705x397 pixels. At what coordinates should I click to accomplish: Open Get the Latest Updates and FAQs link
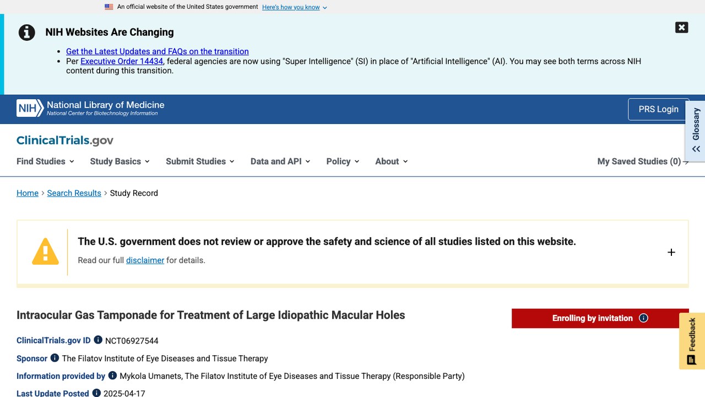tap(158, 51)
